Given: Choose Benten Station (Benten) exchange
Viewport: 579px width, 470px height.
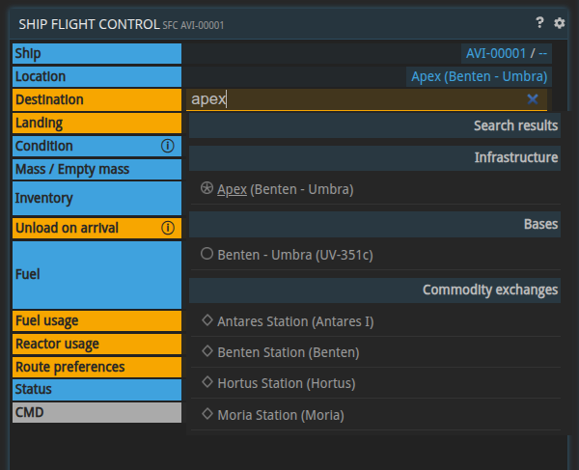Looking at the screenshot, I should click(288, 352).
